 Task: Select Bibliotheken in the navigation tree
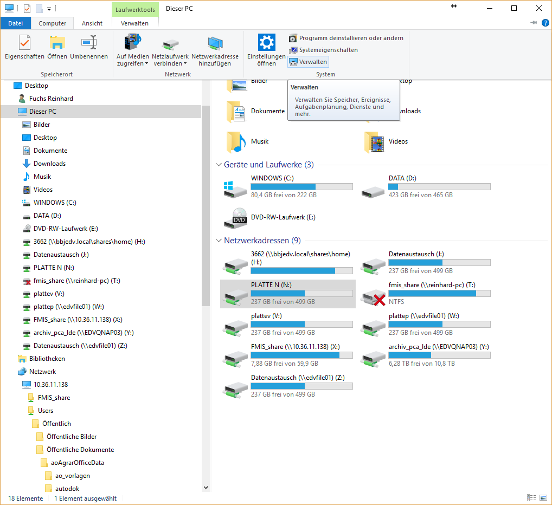[47, 359]
